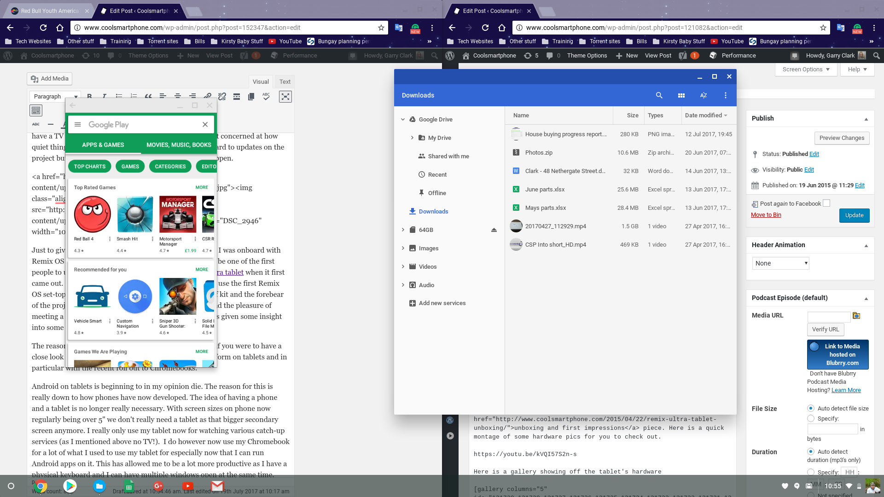Open Theme Options in right admin bar
Viewport: 884px width, 497px height.
coord(587,55)
